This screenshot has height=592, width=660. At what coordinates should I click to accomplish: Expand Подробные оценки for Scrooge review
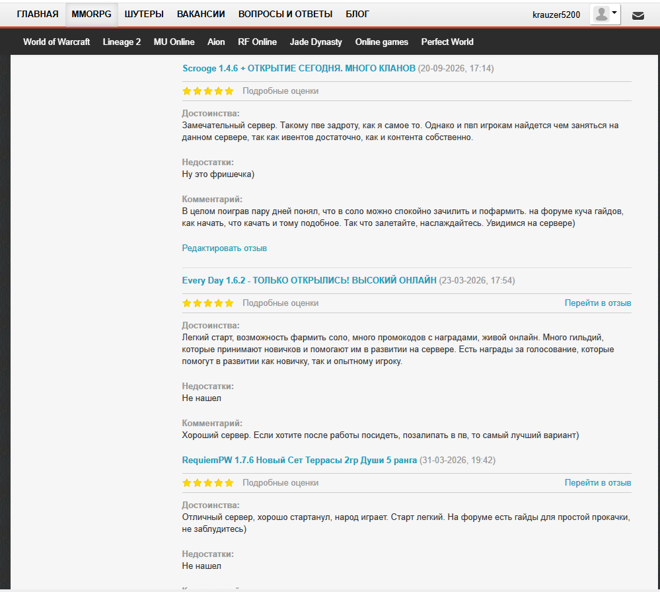click(280, 91)
